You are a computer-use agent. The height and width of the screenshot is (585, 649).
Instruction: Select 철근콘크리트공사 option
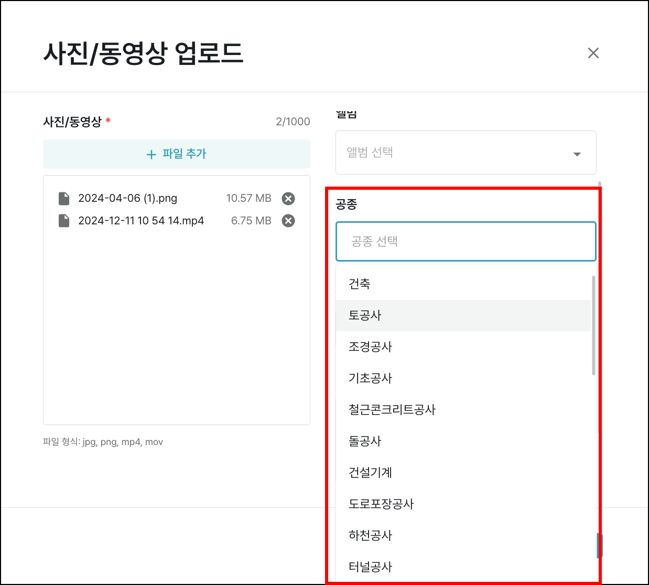pos(392,409)
